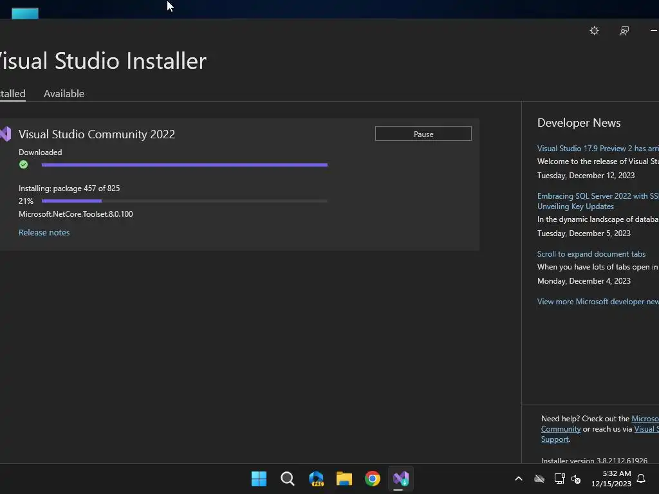Click the muted volume tray icon
Image resolution: width=659 pixels, height=494 pixels.
pos(576,479)
